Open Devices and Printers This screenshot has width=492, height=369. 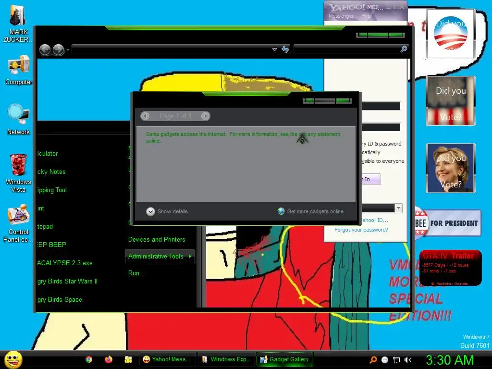tap(157, 239)
